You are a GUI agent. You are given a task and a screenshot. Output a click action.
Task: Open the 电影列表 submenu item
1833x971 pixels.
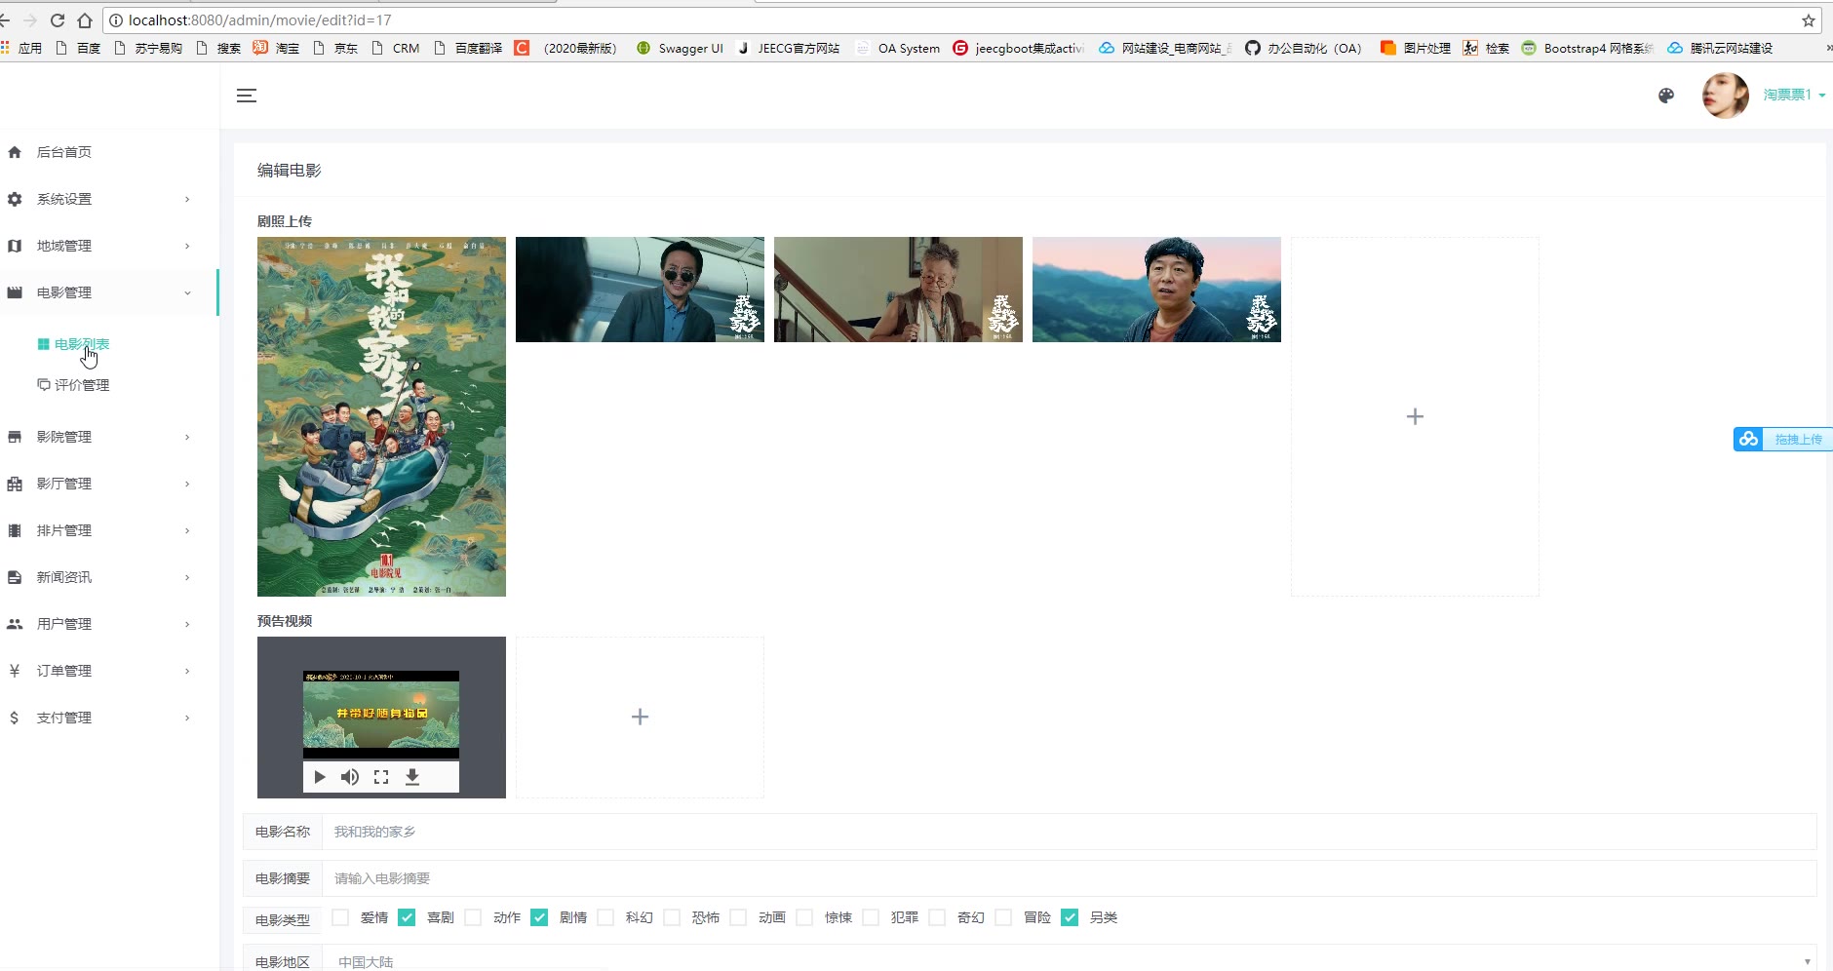click(82, 344)
